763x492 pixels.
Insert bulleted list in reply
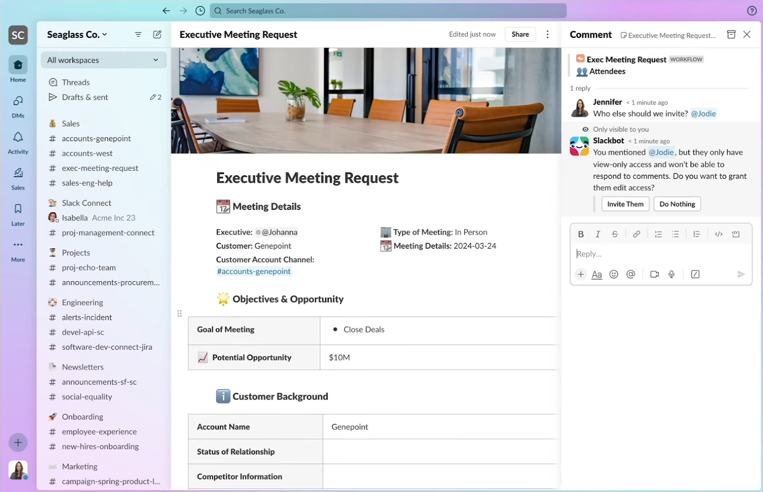pos(675,234)
